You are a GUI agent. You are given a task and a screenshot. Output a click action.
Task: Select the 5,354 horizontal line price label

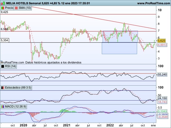[5, 40]
